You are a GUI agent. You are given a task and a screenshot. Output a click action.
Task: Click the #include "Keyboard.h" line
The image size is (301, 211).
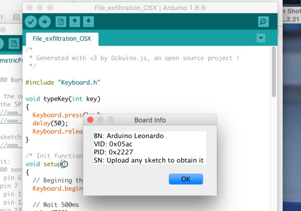pyautogui.click(x=63, y=82)
